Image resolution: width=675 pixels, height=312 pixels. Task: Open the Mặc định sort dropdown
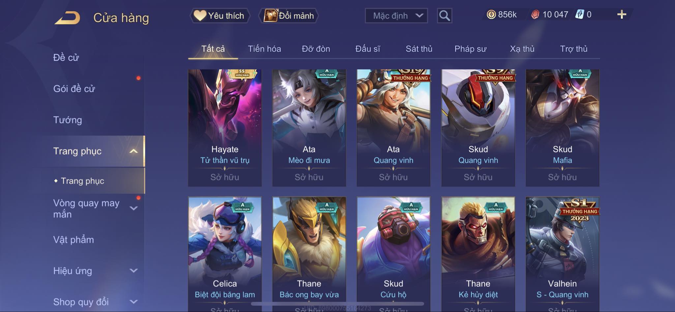(396, 15)
